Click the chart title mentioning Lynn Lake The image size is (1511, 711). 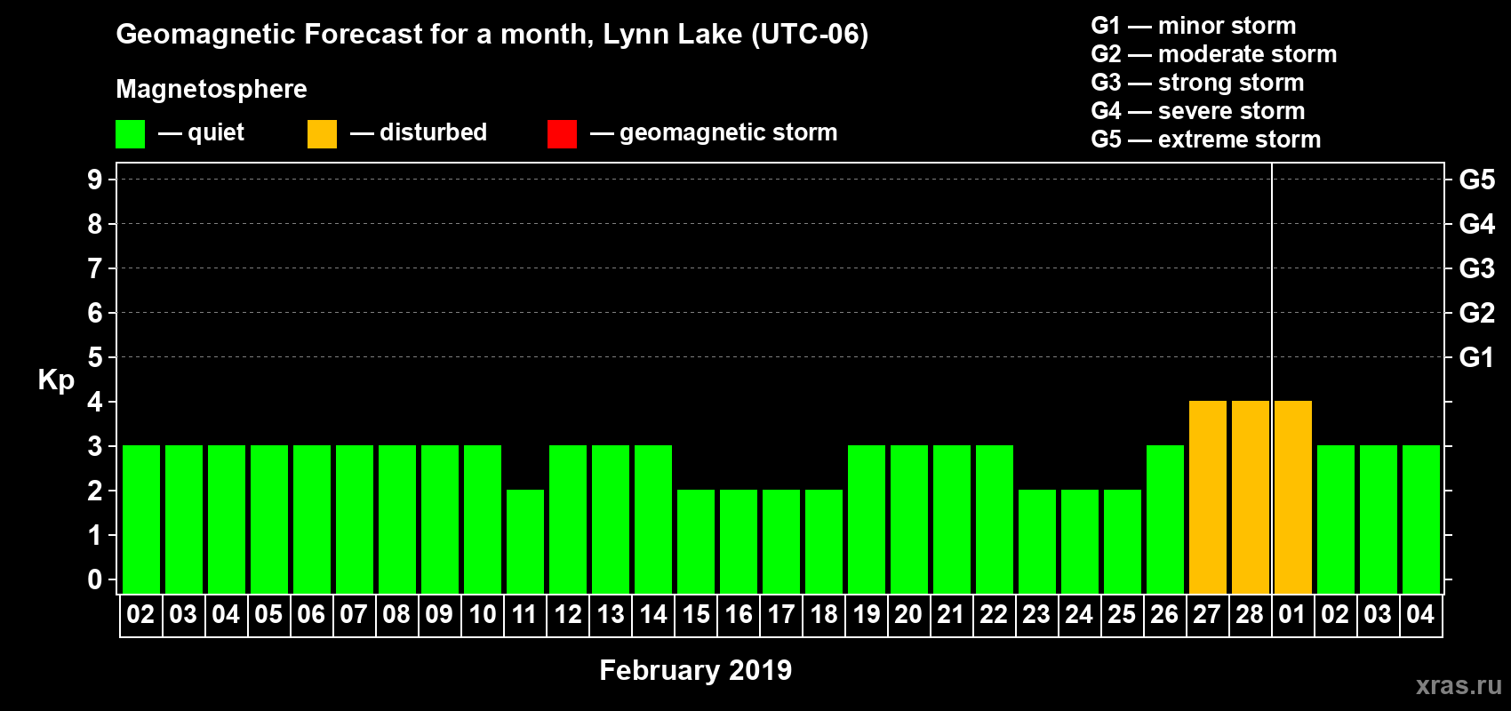[492, 35]
